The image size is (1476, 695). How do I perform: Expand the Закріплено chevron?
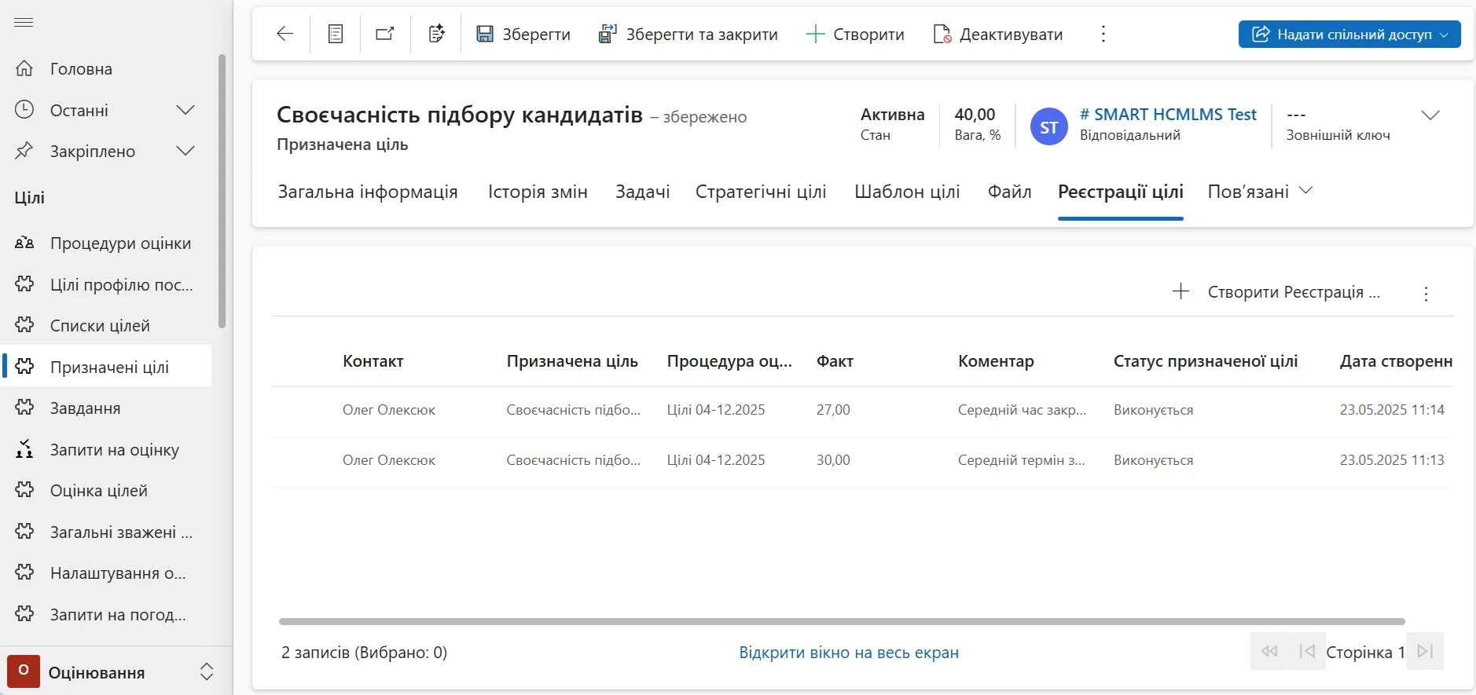pyautogui.click(x=185, y=151)
